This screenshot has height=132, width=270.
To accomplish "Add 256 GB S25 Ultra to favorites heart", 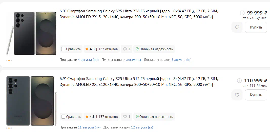I will coord(237,27).
